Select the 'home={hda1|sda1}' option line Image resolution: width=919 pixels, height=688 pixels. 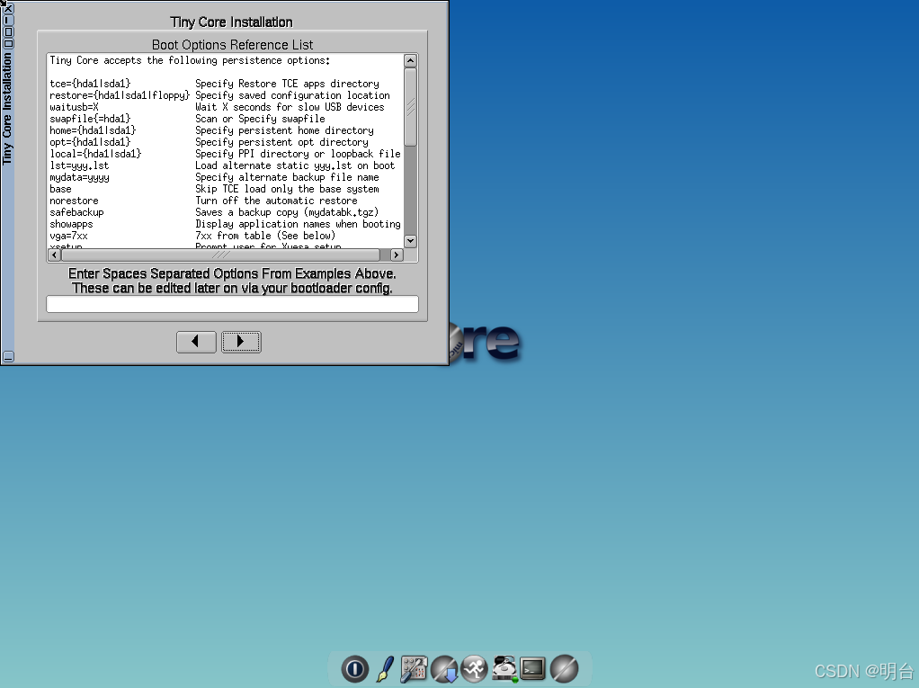tap(93, 130)
